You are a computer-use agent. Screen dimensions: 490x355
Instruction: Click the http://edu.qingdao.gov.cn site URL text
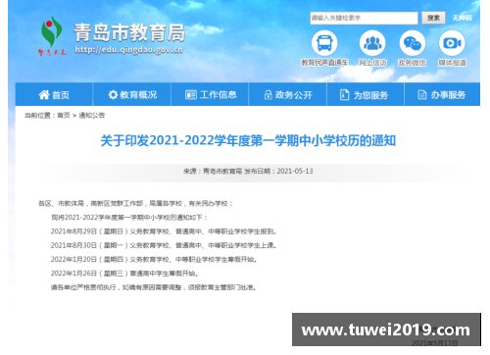tap(128, 50)
